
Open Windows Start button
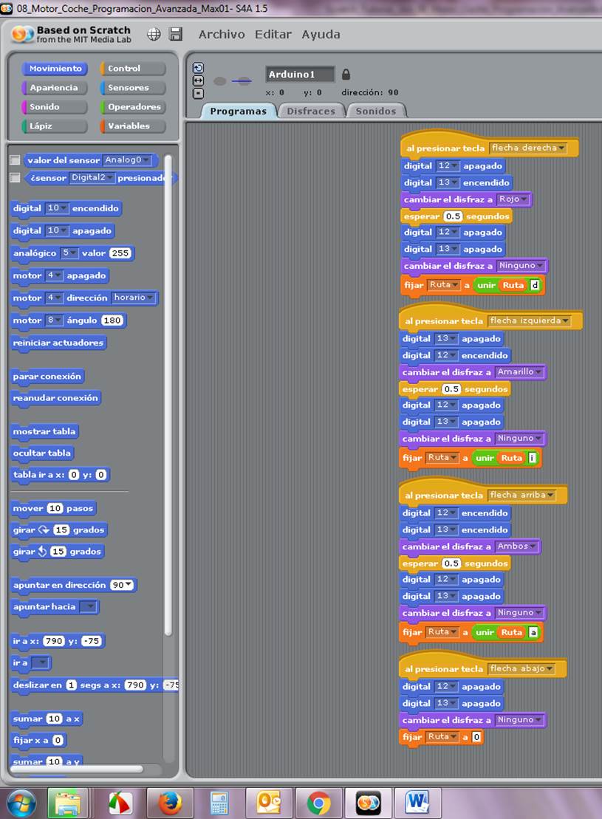[x=21, y=803]
